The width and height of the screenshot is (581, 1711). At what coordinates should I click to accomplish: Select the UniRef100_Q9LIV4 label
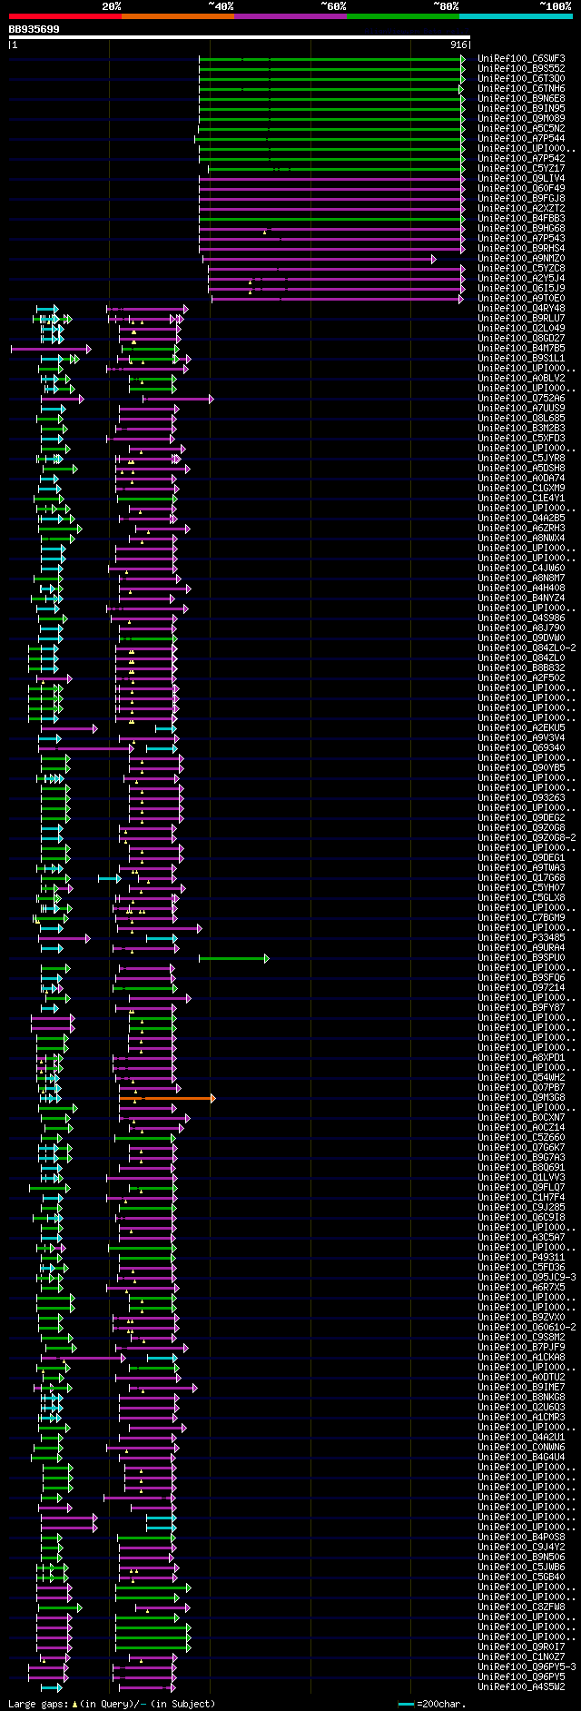521,178
